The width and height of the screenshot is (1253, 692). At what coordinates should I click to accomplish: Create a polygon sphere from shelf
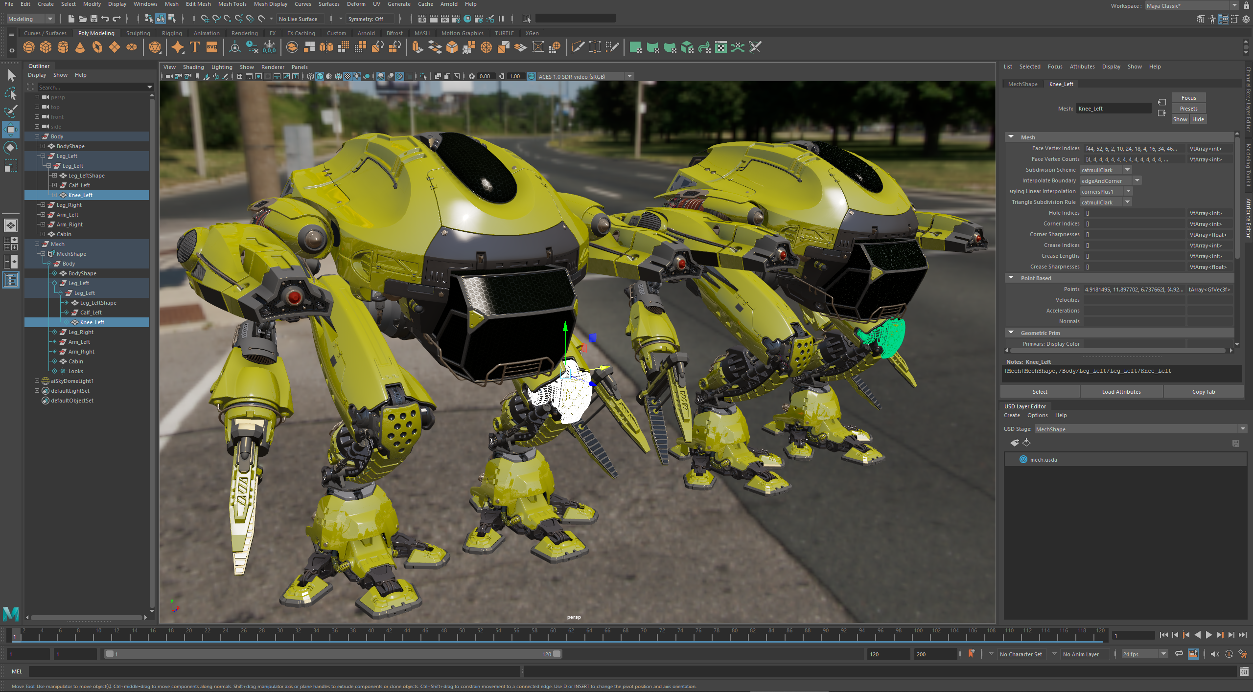(x=29, y=47)
